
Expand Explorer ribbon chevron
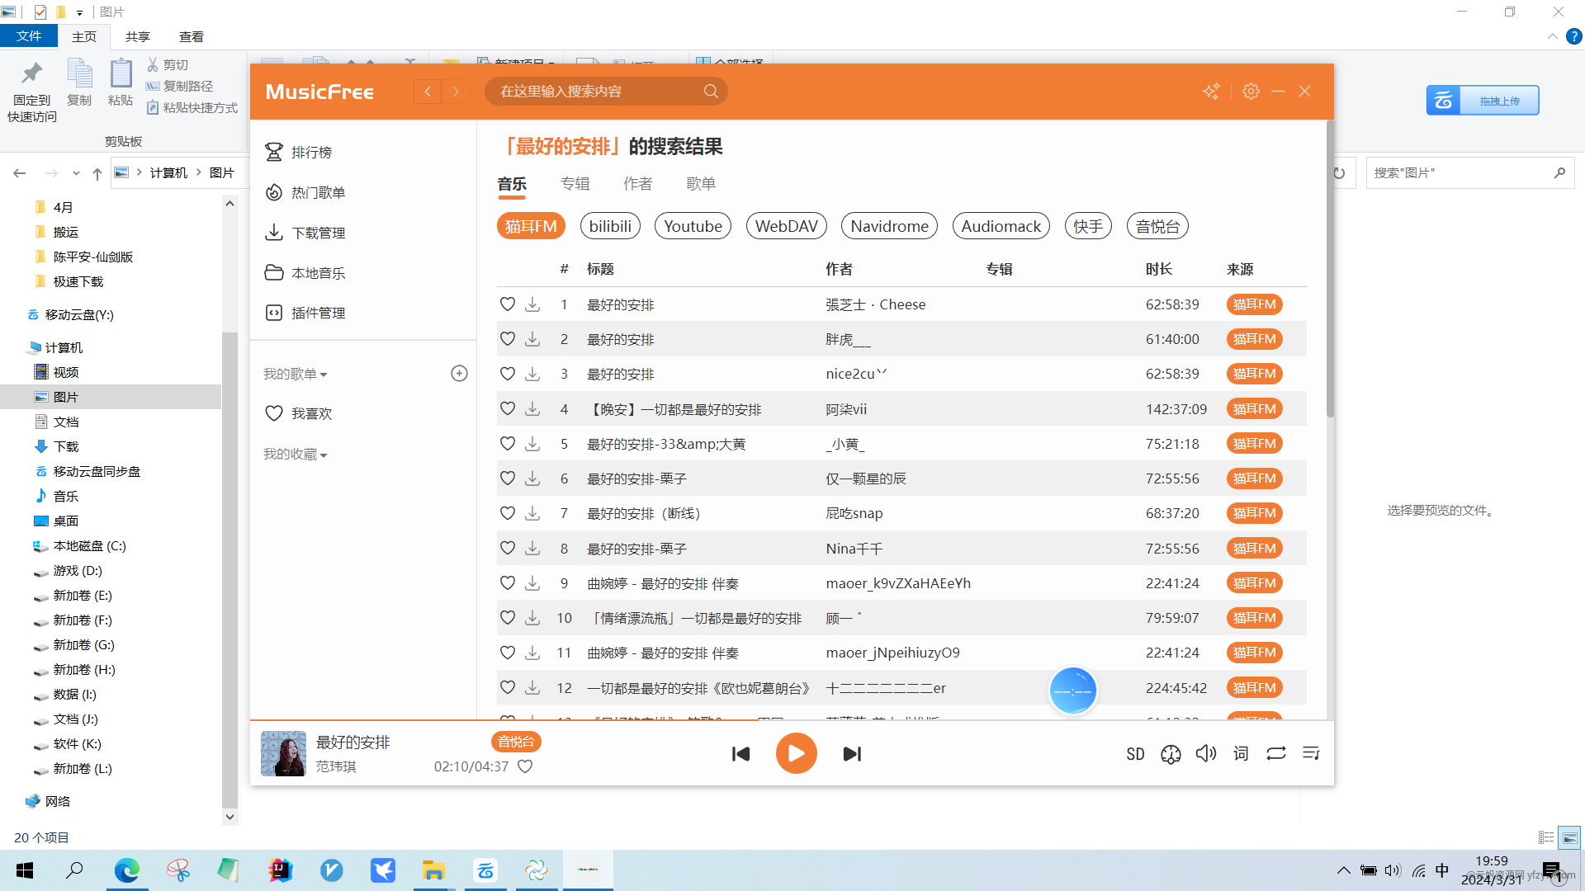point(1552,36)
